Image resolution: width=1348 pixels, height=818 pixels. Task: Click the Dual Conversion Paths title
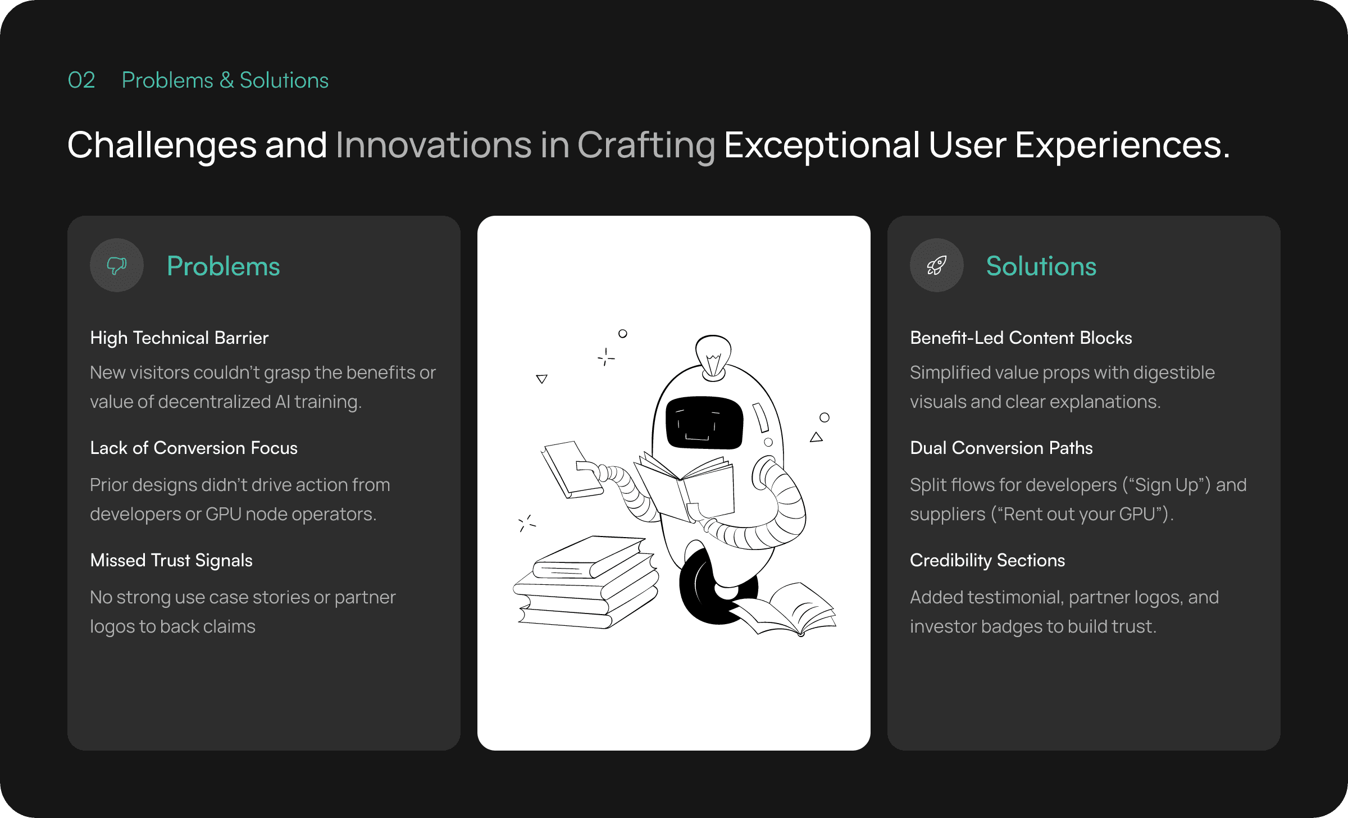pos(1001,448)
